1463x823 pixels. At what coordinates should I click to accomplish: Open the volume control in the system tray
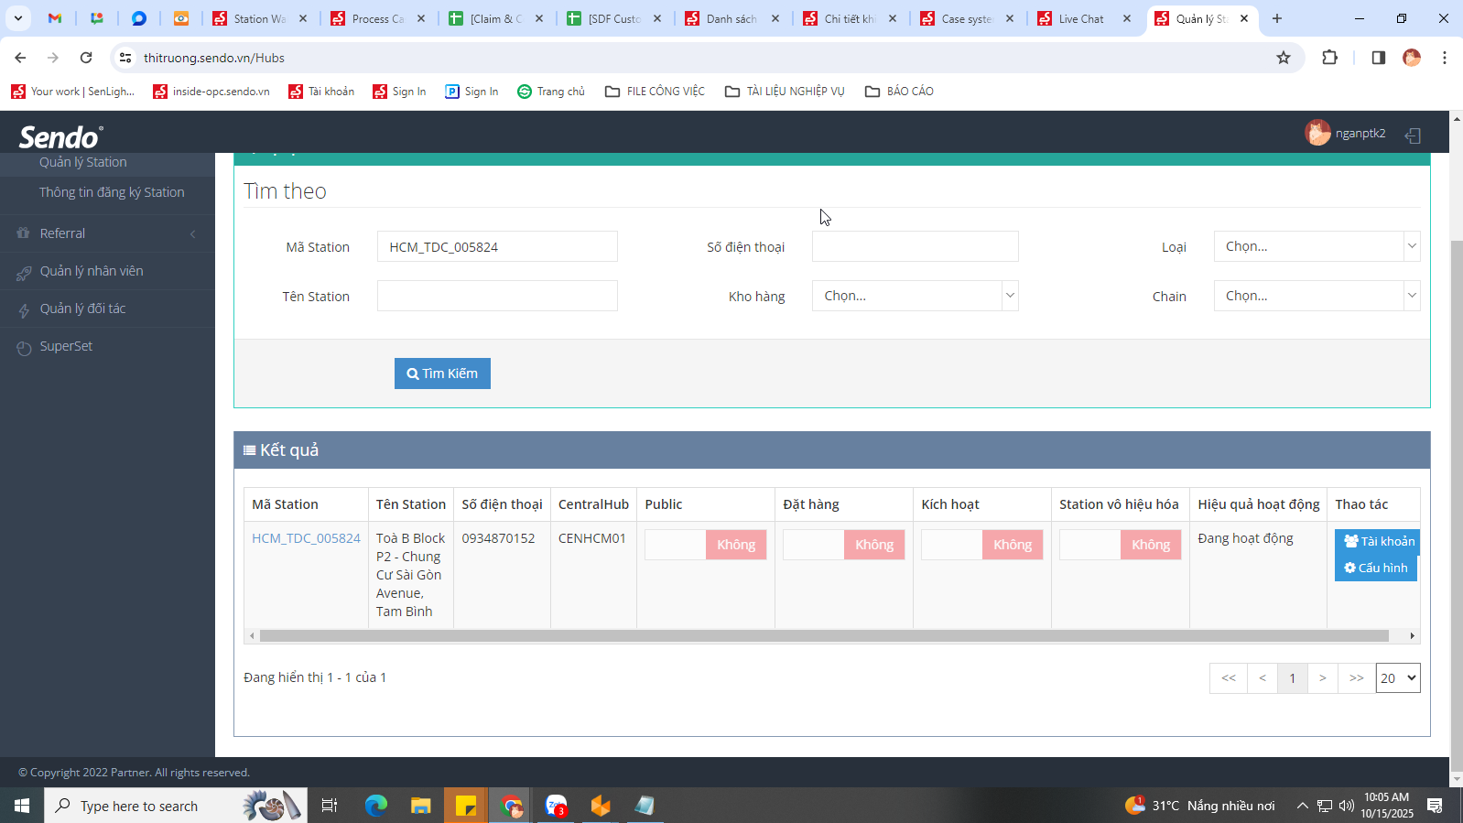(1346, 806)
